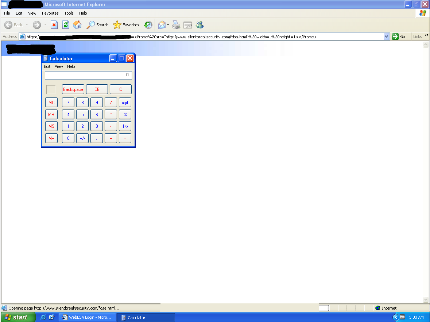430x322 pixels.
Task: Open Internet Explorer's Edit menu
Action: pyautogui.click(x=19, y=13)
